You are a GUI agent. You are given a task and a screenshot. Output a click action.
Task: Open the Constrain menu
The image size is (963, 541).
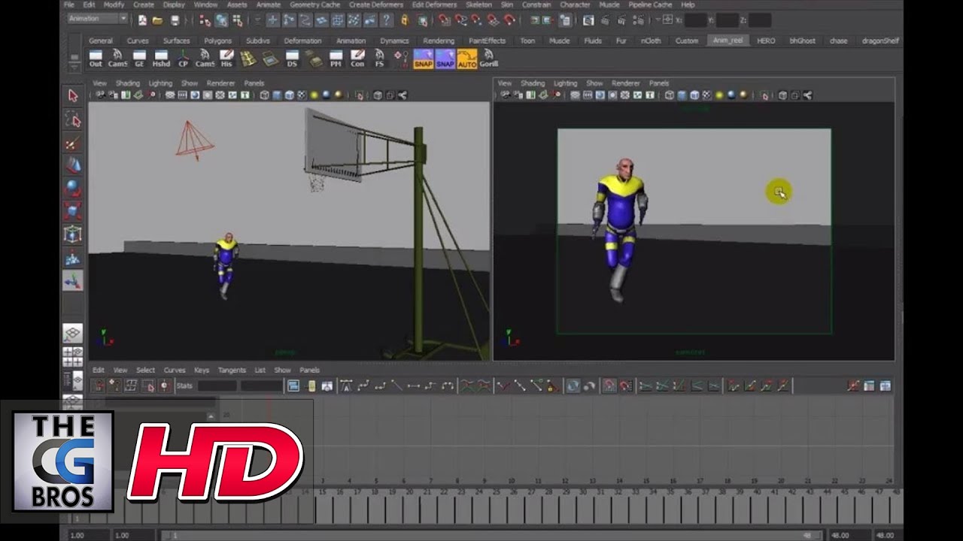pyautogui.click(x=537, y=5)
